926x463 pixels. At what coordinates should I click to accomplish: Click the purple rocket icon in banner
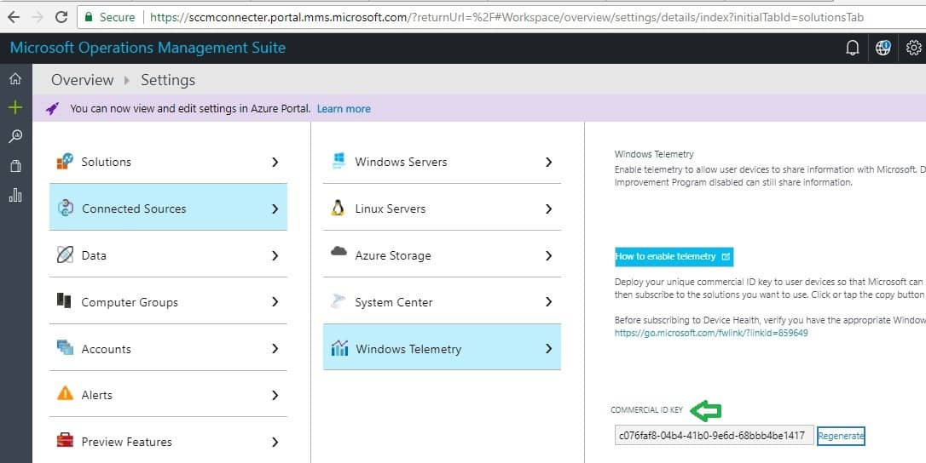pos(53,109)
